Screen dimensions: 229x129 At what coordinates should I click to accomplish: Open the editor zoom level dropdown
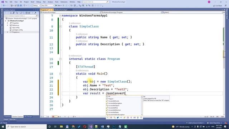[44, 116]
